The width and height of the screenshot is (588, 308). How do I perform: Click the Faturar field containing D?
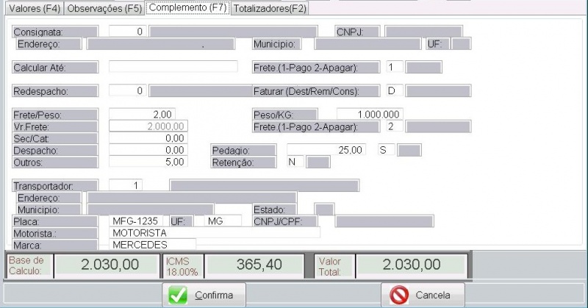394,91
